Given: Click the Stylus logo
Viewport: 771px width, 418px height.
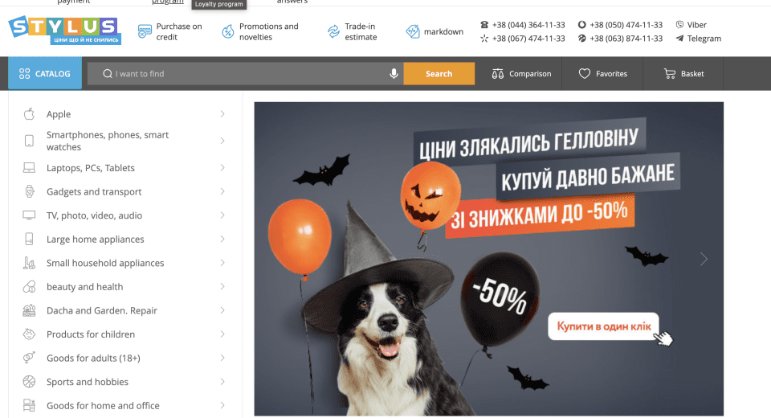Looking at the screenshot, I should coord(64,30).
